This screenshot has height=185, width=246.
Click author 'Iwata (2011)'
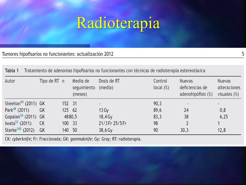pos(18,123)
